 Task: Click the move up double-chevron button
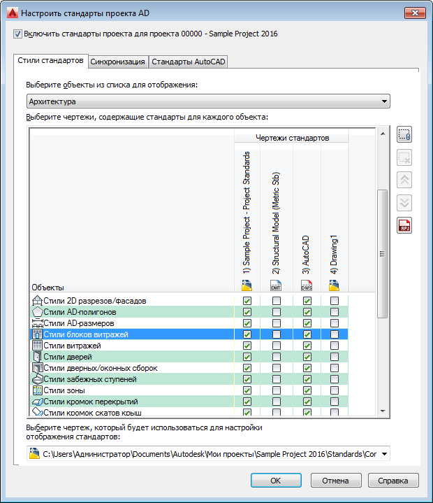[404, 180]
